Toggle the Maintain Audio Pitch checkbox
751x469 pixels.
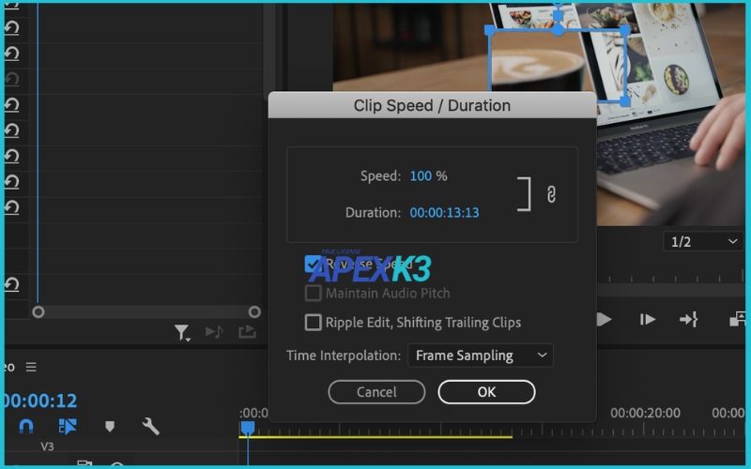[x=314, y=294]
